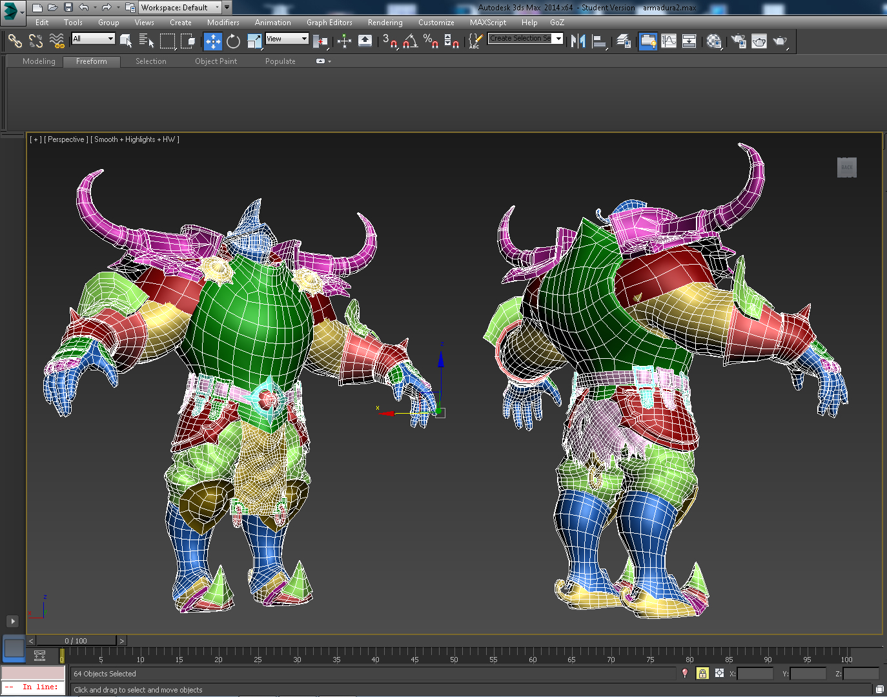Activate the Select Object tool
The image size is (887, 697).
[x=126, y=41]
